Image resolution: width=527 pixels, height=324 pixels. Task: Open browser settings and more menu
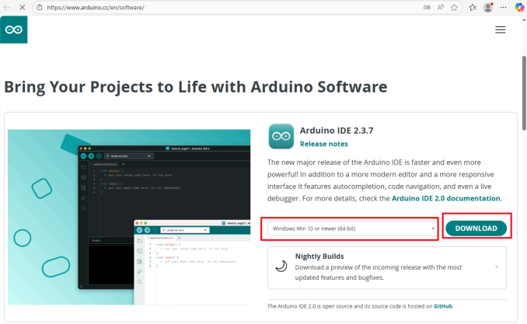(x=503, y=7)
